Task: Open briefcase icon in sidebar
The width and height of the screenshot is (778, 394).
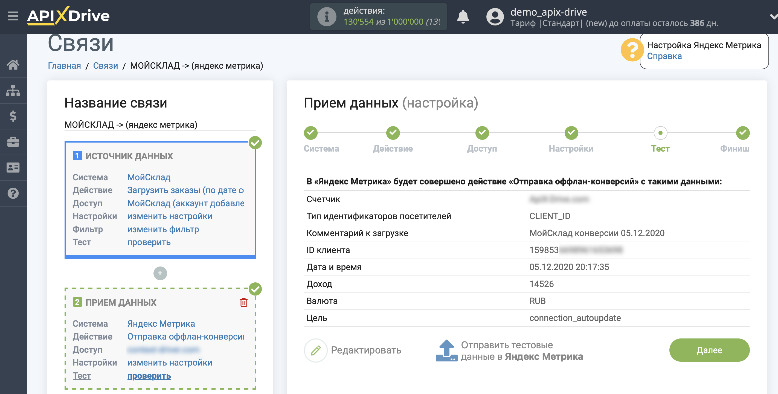Action: click(13, 142)
